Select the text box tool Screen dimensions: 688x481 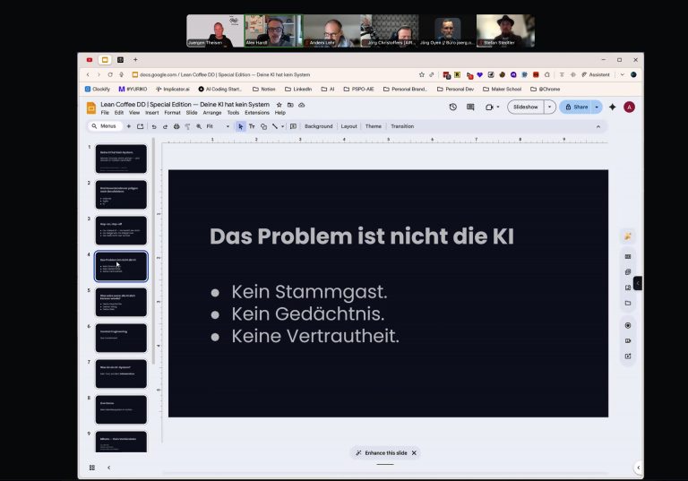tap(252, 126)
